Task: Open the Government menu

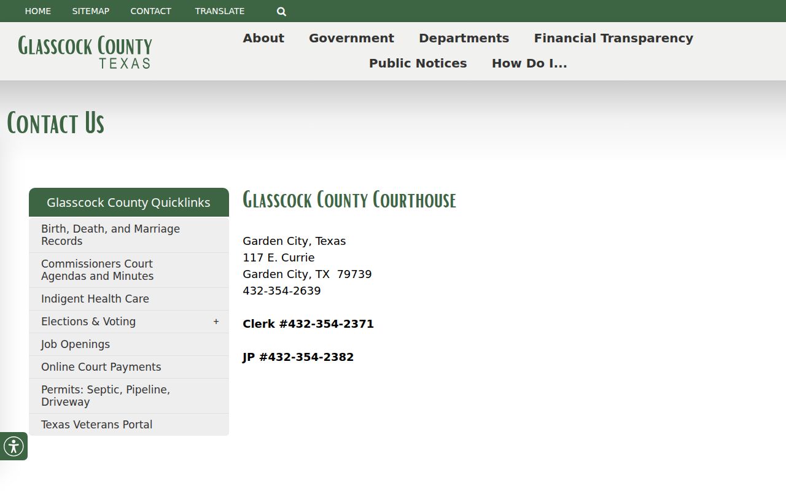Action: tap(351, 38)
